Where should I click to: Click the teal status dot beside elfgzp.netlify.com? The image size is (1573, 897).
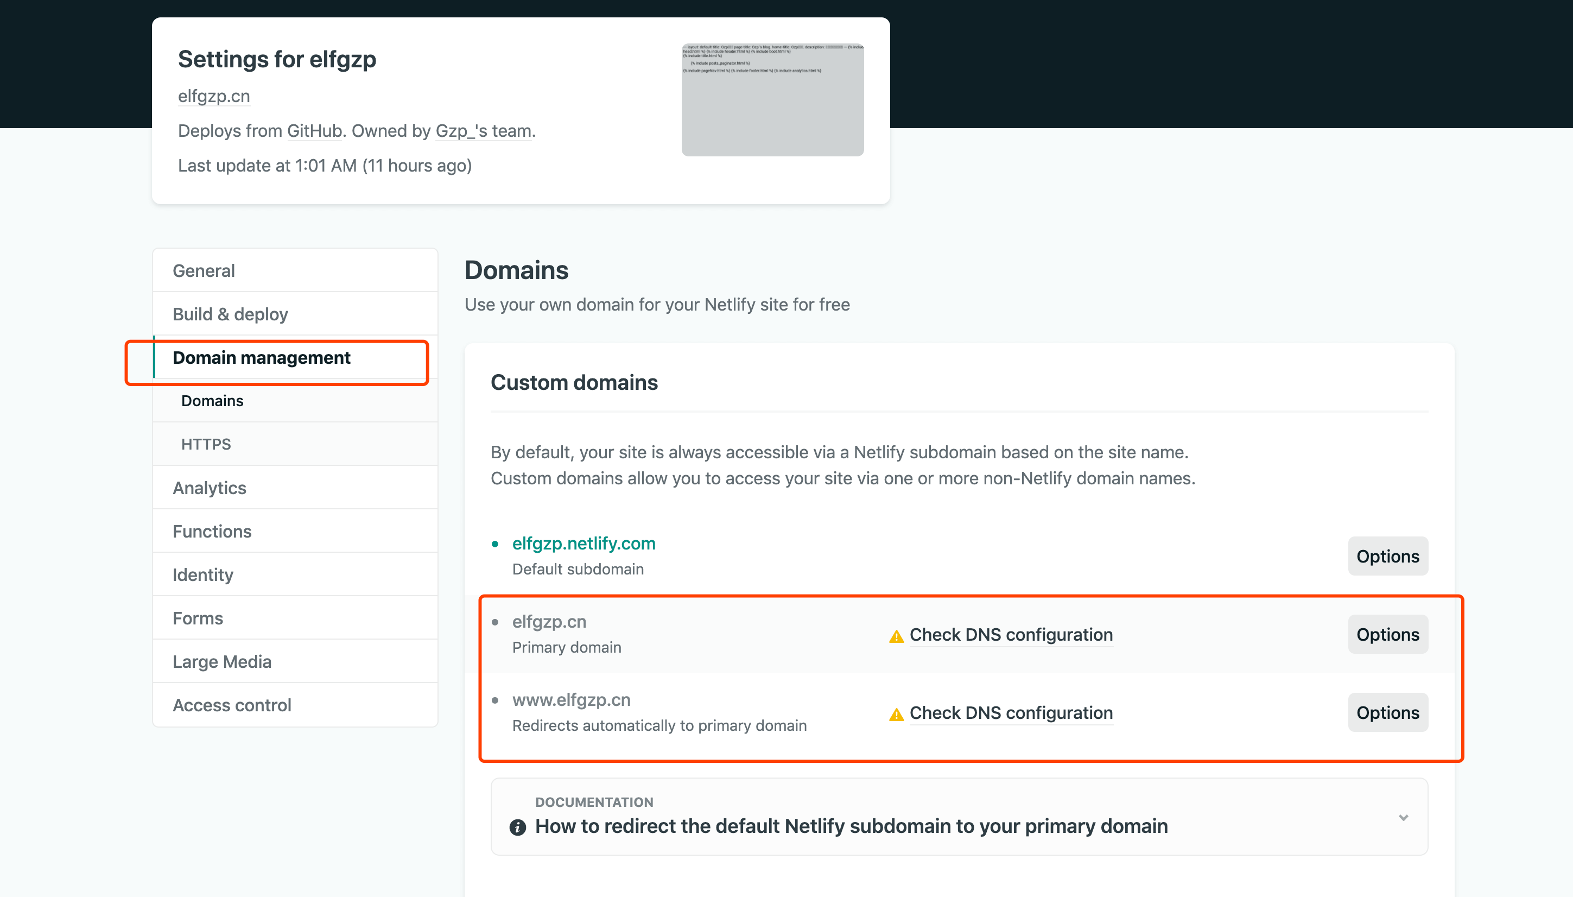pyautogui.click(x=497, y=544)
